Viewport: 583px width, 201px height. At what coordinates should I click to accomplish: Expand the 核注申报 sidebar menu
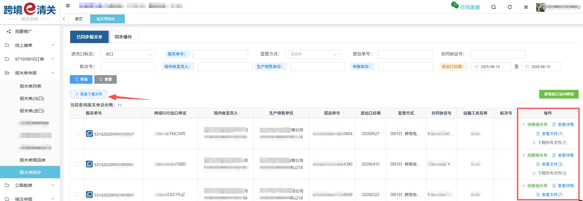click(30, 199)
